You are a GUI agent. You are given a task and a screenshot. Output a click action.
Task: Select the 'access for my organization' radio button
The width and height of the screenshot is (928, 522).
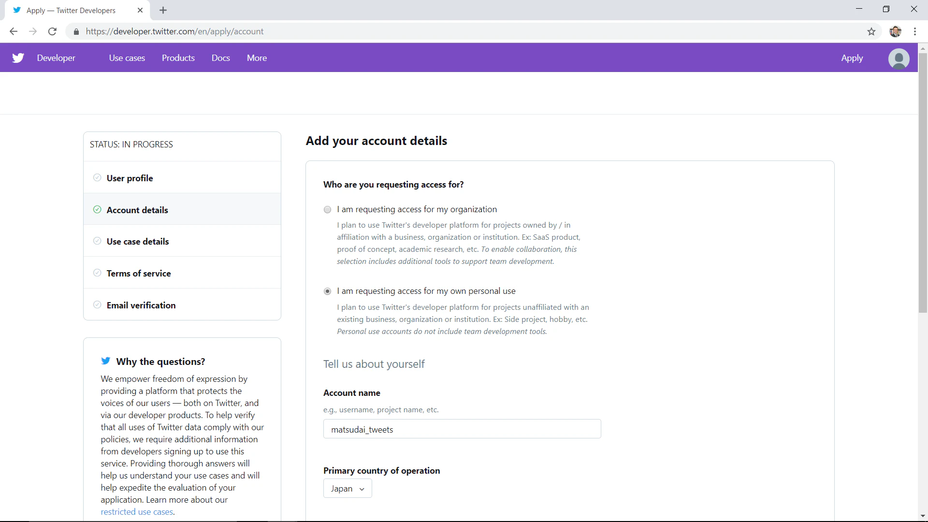coord(327,210)
